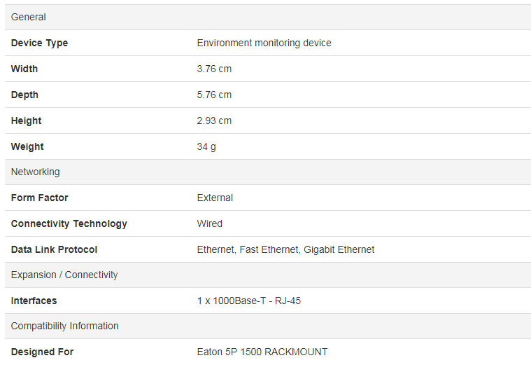Click the Connectivity Technology label

[x=69, y=223]
